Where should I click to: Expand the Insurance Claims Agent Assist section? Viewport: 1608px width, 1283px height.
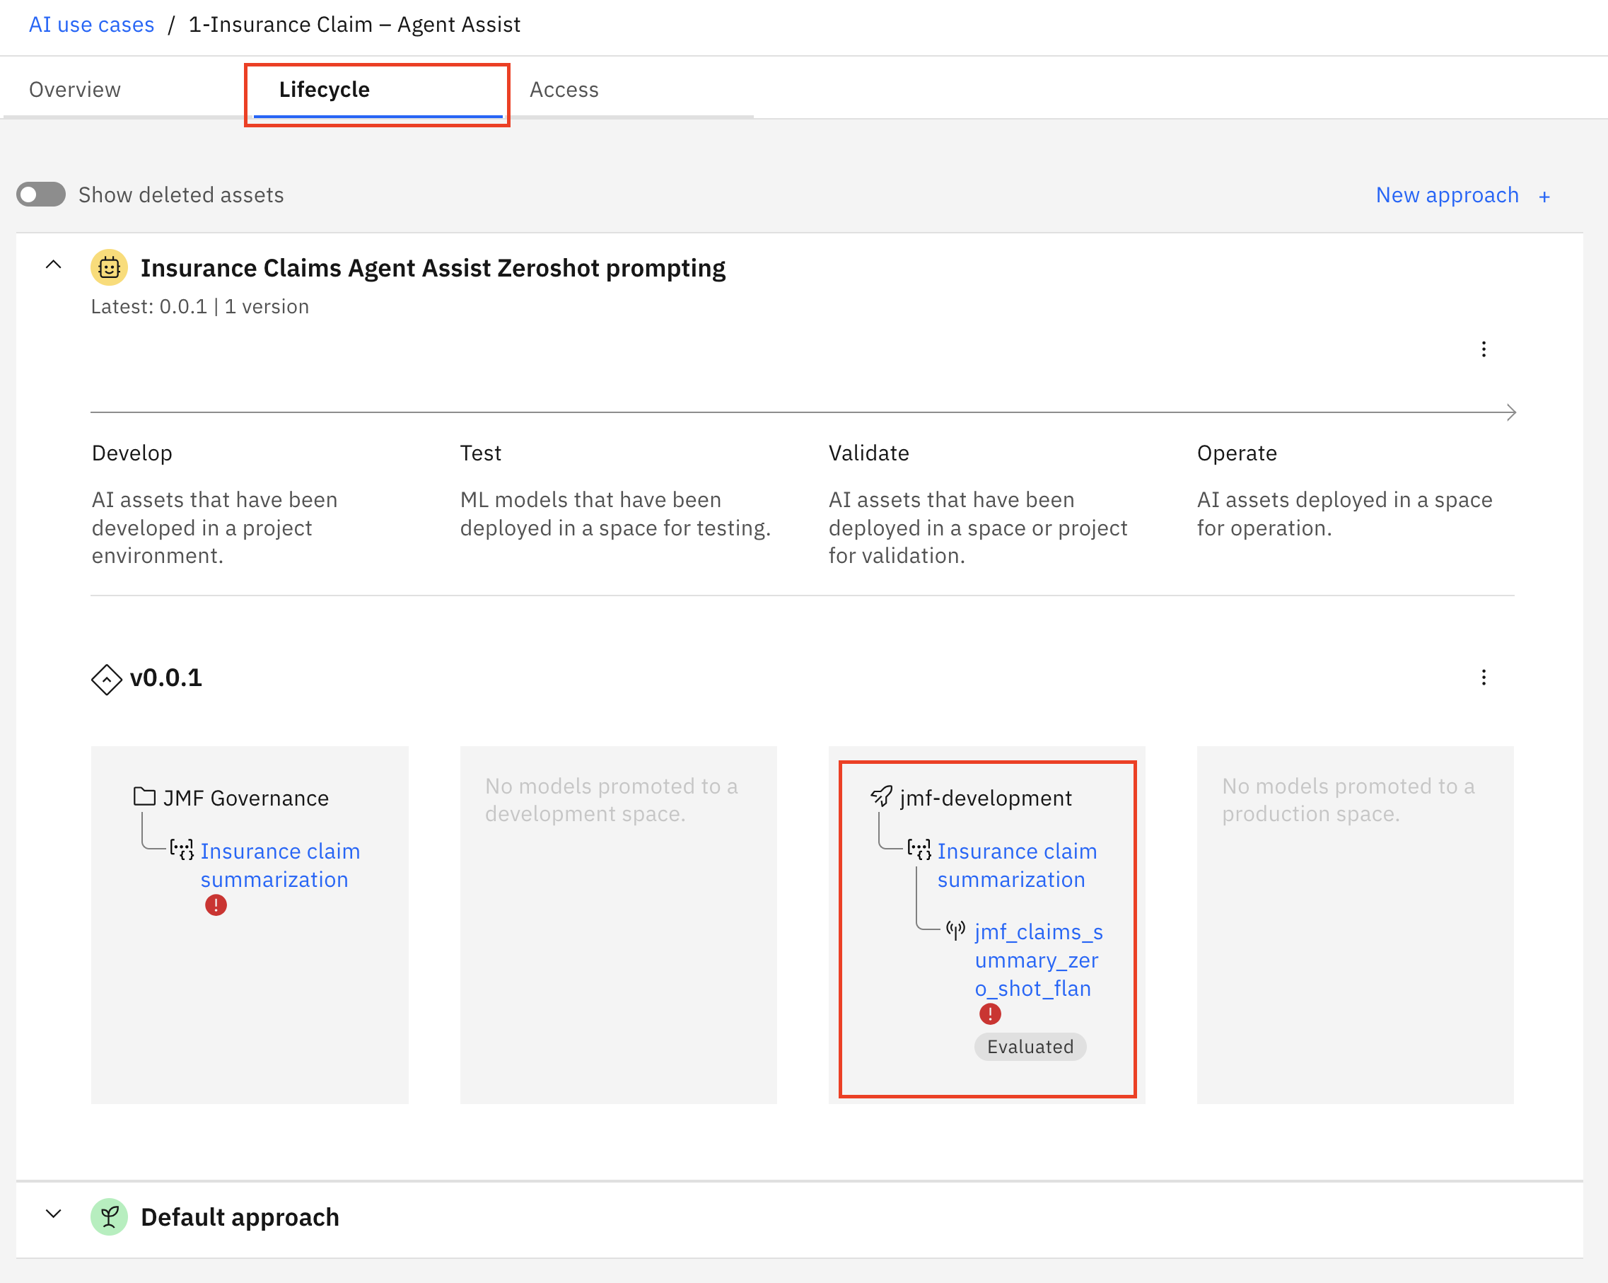54,267
